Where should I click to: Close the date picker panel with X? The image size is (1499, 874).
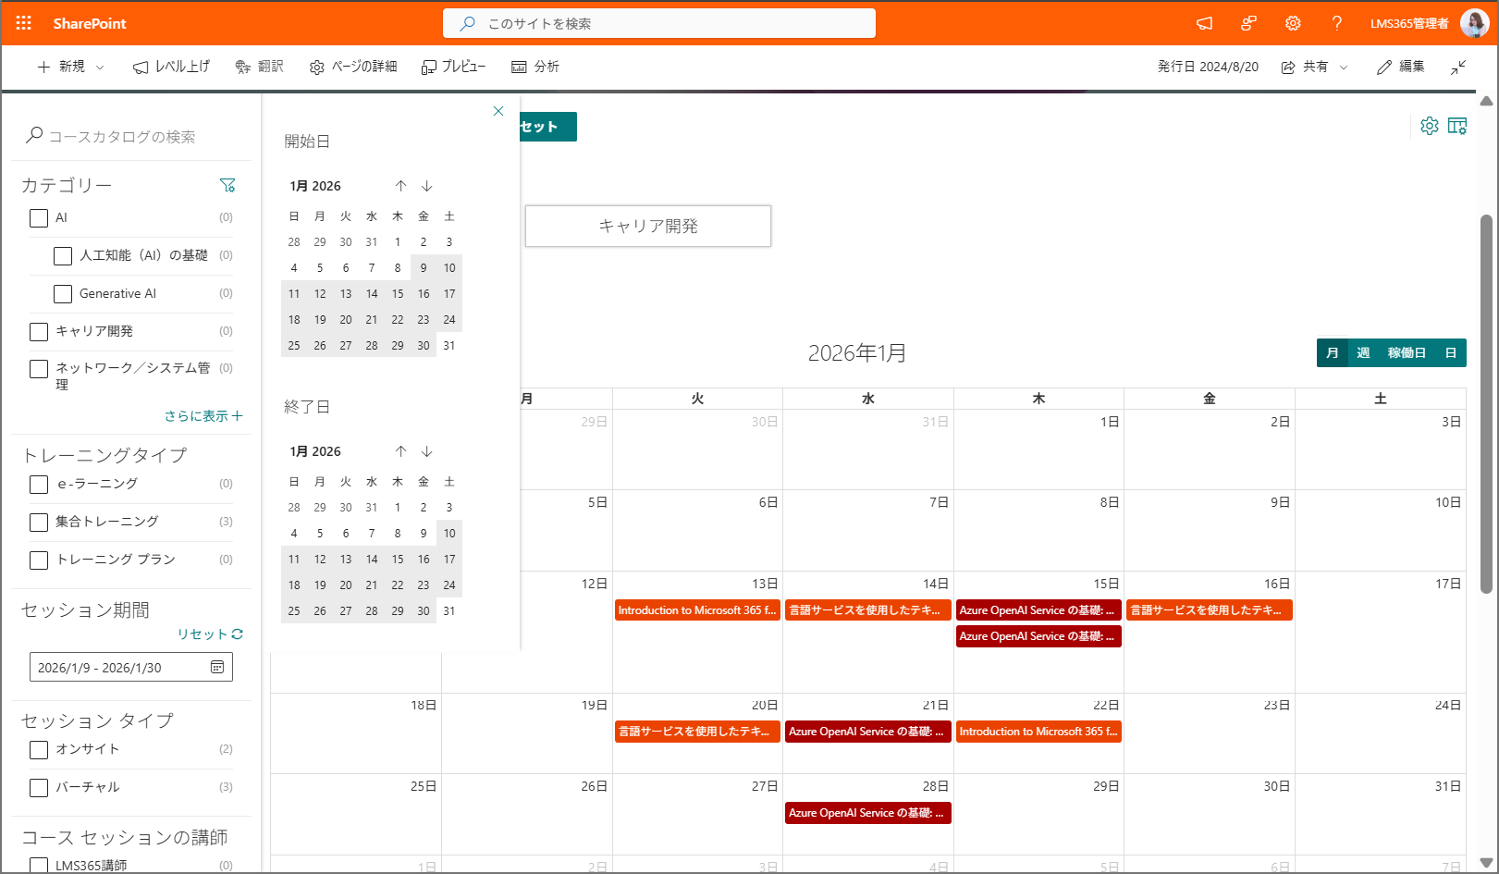click(498, 111)
